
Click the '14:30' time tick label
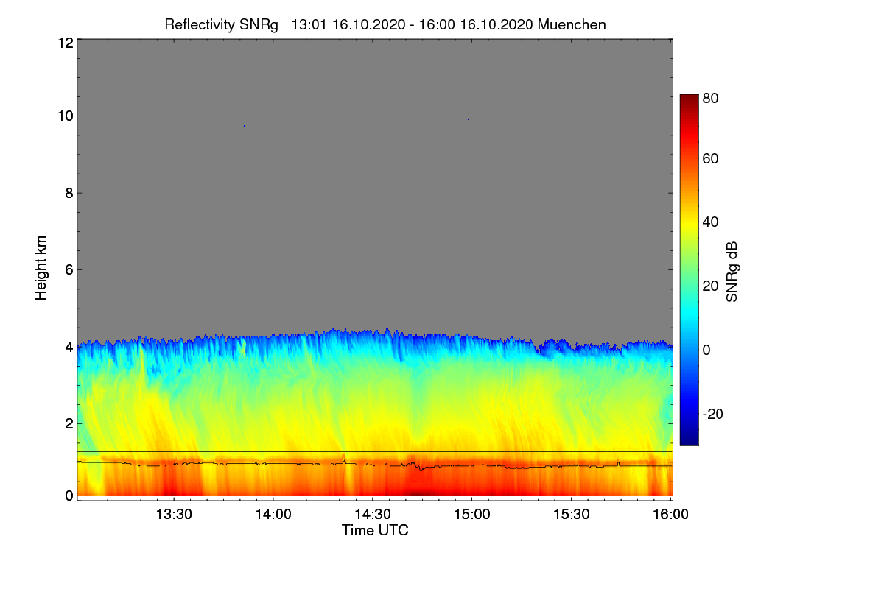pyautogui.click(x=373, y=514)
